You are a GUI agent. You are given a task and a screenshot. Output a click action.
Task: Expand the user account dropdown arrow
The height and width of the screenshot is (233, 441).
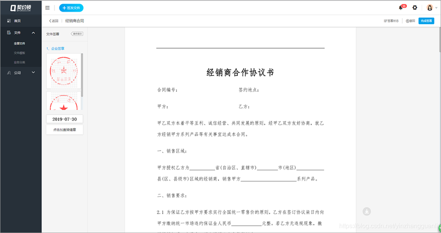pyautogui.click(x=436, y=8)
